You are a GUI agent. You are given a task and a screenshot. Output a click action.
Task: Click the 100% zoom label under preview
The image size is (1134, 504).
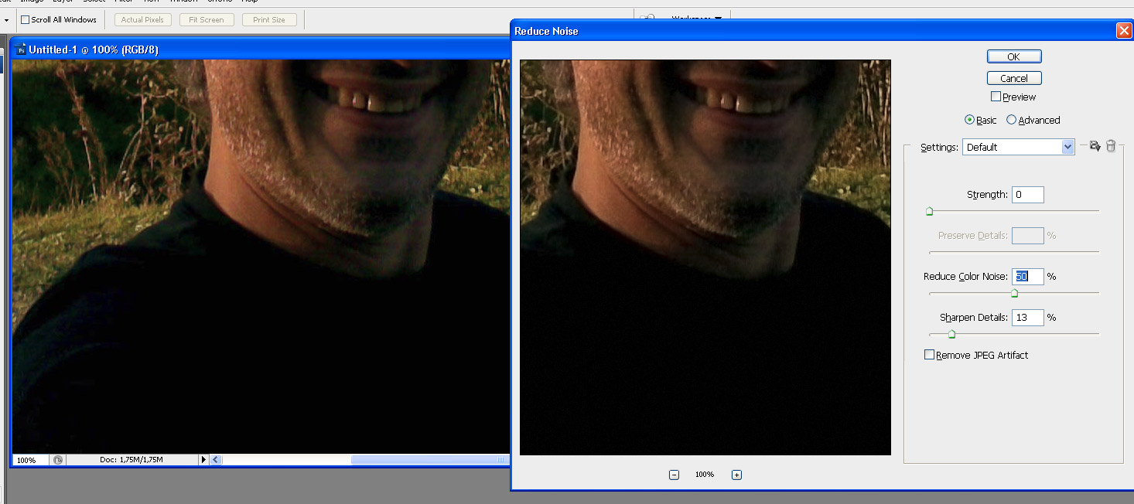(x=705, y=475)
